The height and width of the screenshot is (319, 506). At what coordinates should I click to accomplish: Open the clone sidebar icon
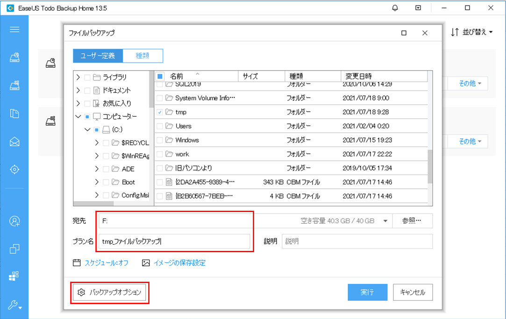(x=14, y=249)
